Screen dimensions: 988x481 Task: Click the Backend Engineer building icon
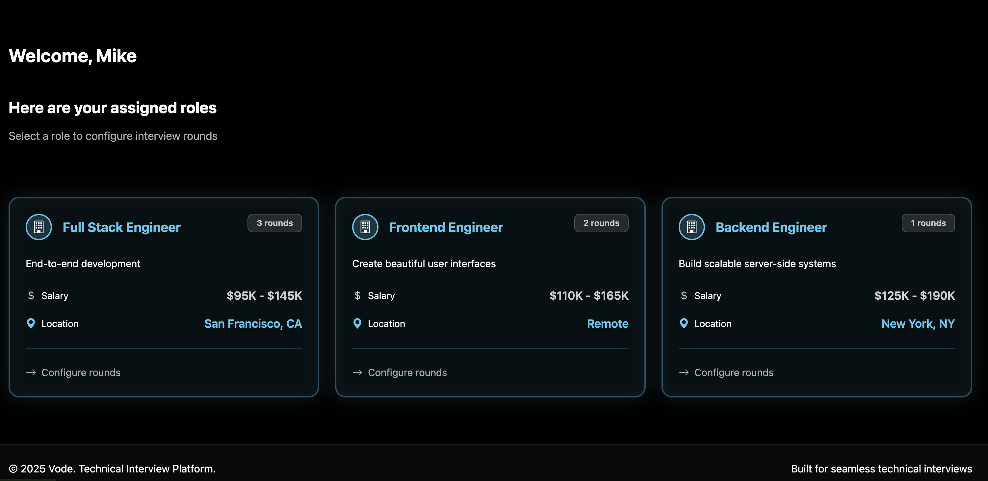click(691, 227)
